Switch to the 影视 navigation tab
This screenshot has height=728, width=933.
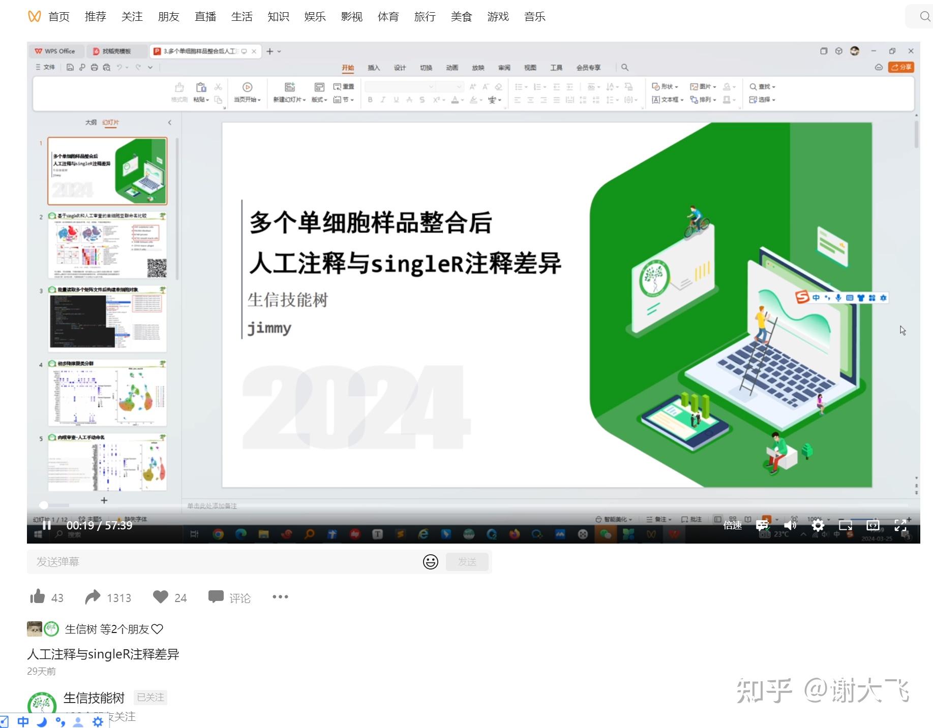tap(351, 16)
